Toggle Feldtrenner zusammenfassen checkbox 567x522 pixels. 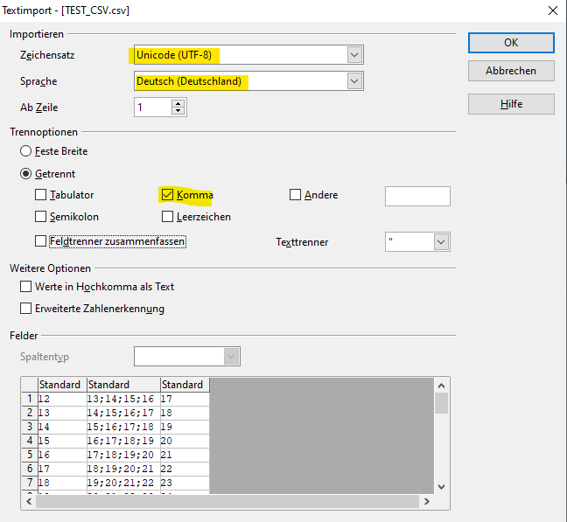41,240
